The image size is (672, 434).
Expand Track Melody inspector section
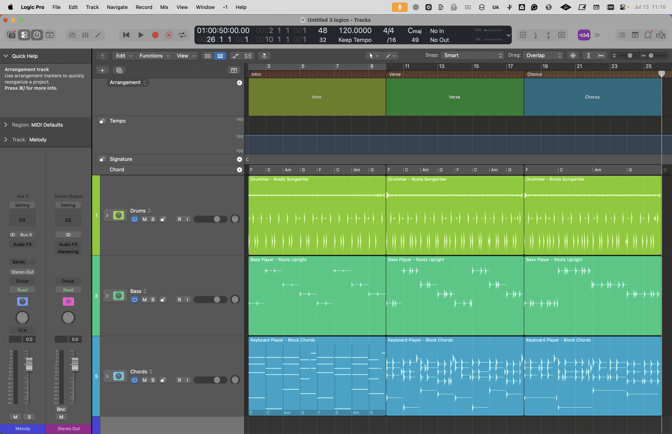(x=6, y=140)
